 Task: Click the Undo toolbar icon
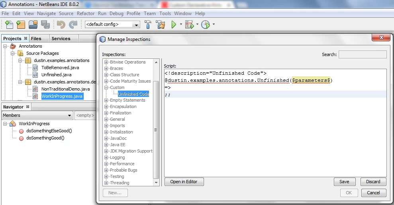pos(61,24)
